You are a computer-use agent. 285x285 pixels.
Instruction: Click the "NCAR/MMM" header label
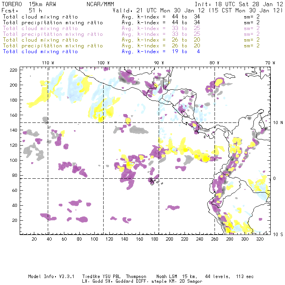100,4
